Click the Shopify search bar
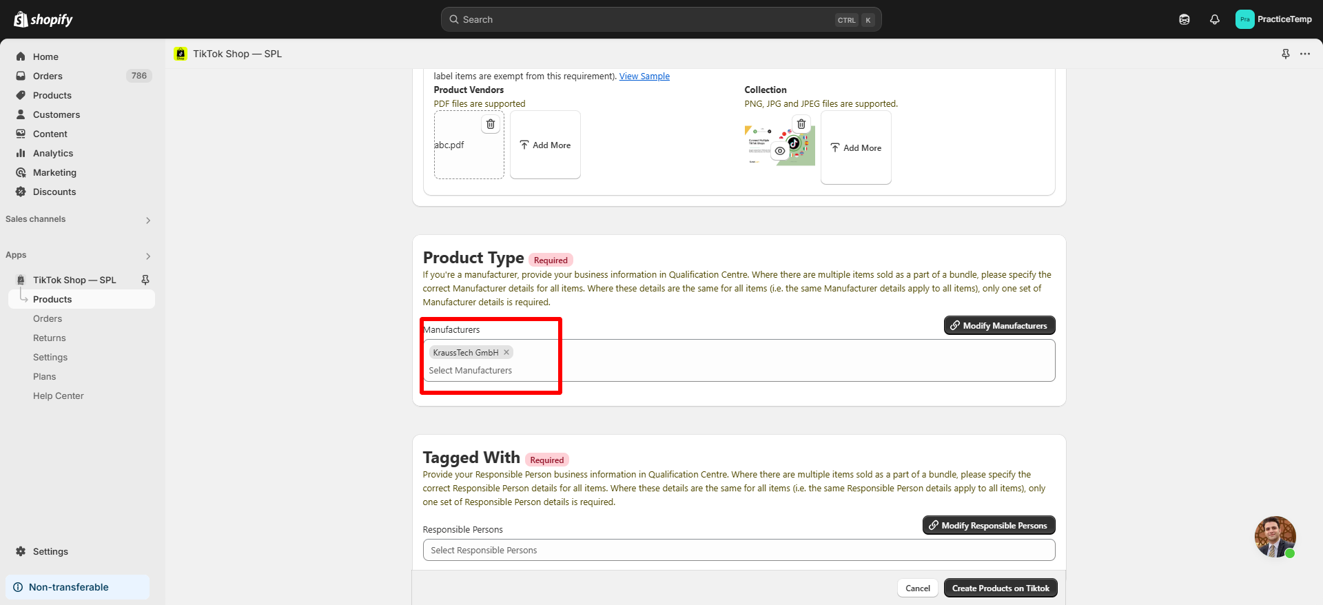Image resolution: width=1323 pixels, height=605 pixels. tap(661, 19)
